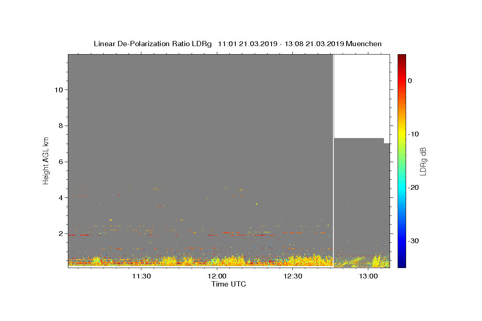Click the colorbar value -20
The height and width of the screenshot is (321, 482).
[414, 187]
